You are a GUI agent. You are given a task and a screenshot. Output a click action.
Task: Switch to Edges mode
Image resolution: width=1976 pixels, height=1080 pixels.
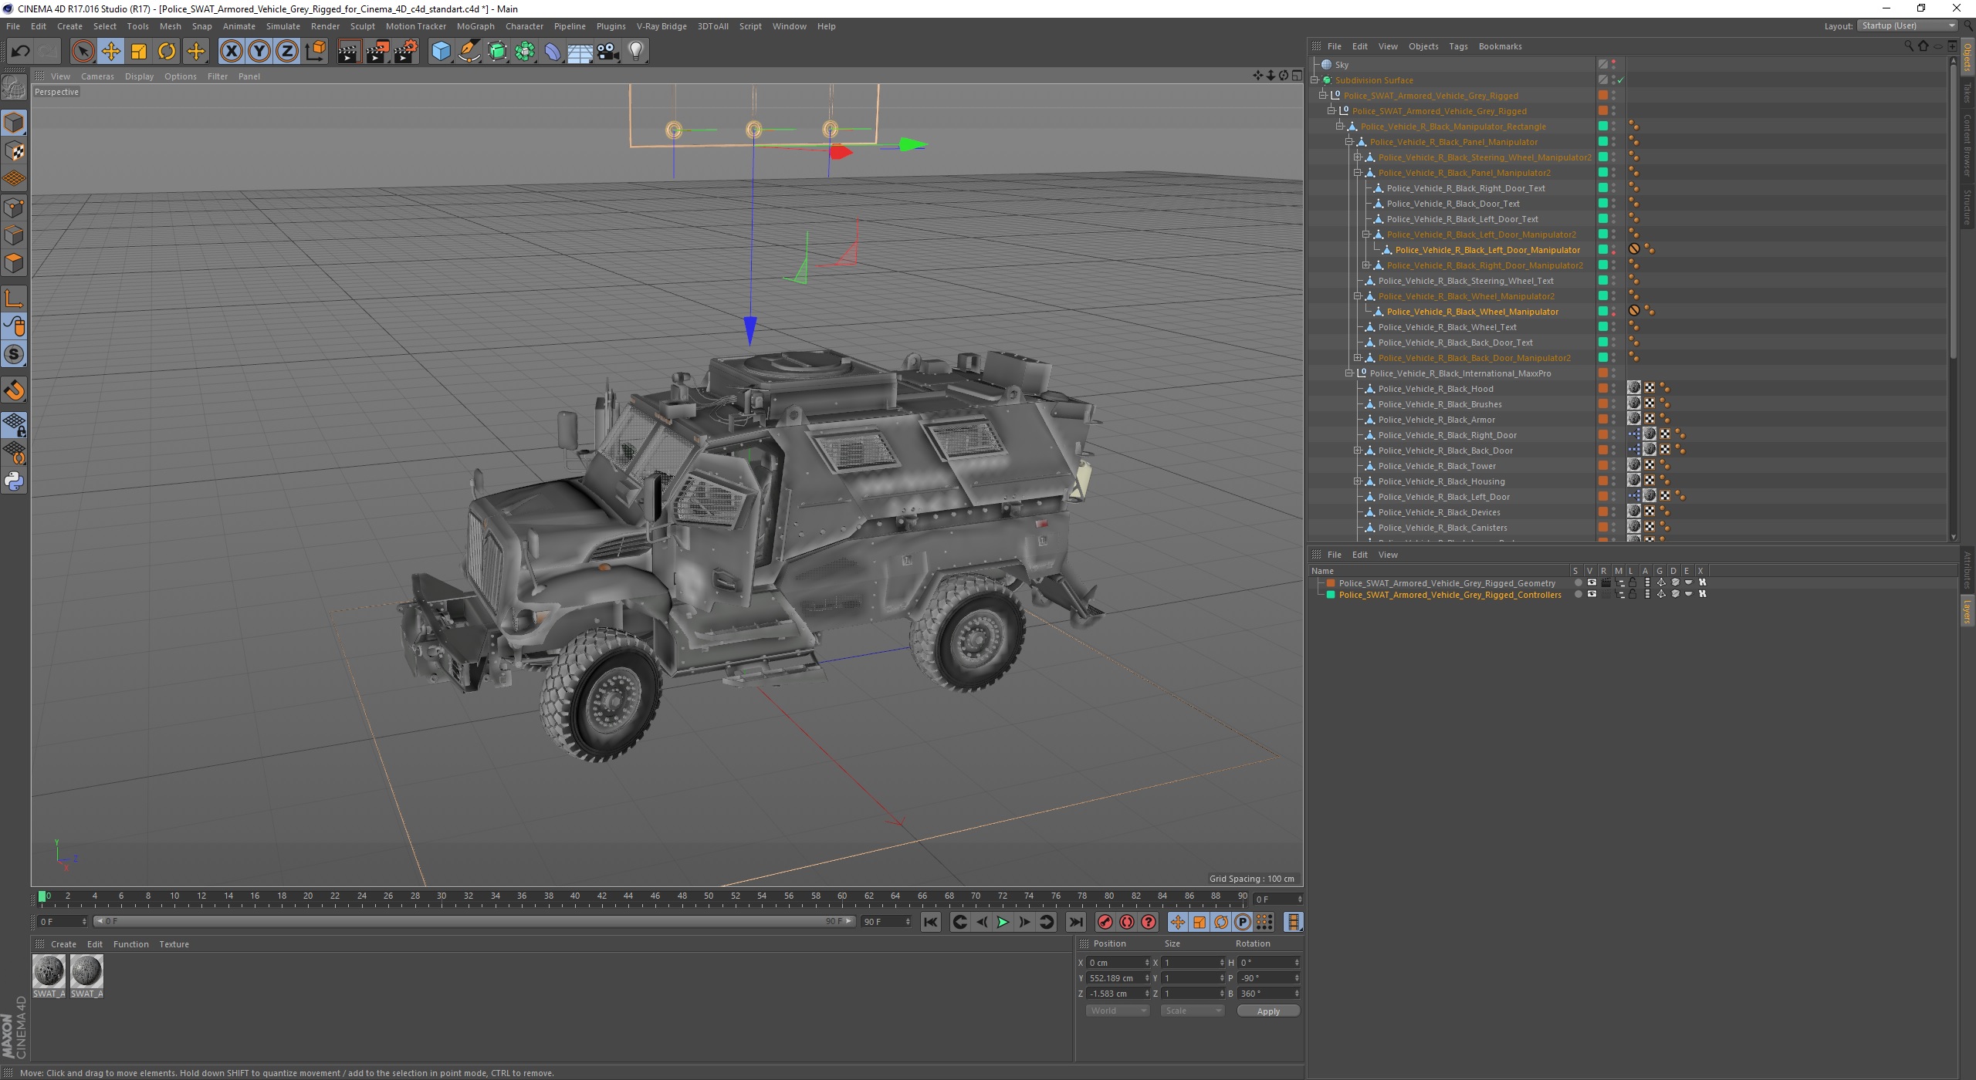coord(14,235)
